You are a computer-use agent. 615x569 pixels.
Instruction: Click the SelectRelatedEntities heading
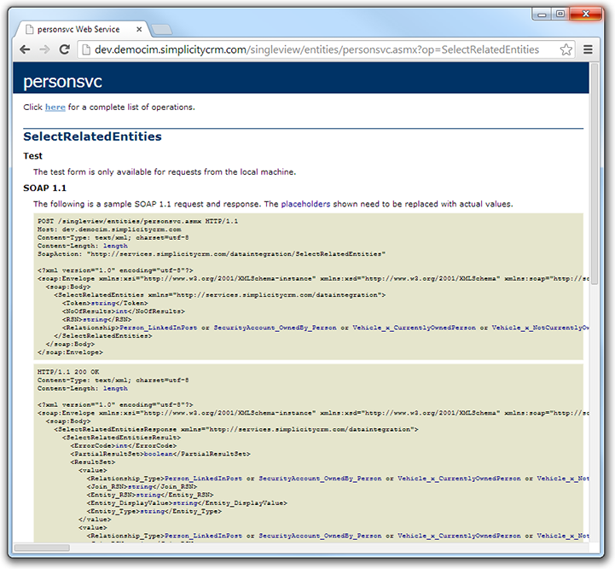click(93, 136)
